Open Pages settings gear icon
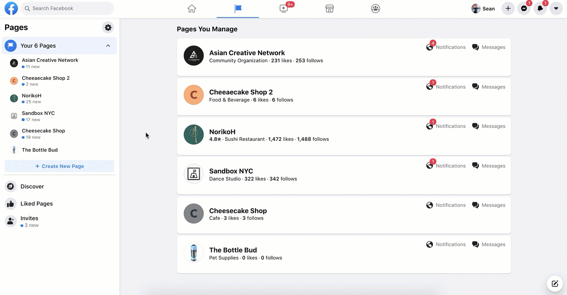Screen dimensions: 567x295 click(108, 28)
